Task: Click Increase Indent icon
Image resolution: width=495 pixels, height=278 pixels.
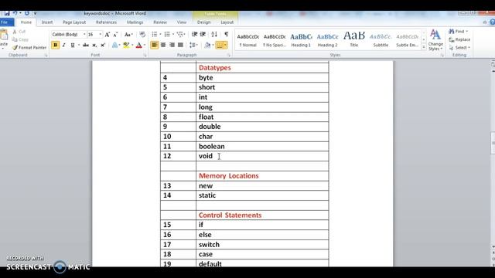Action: pos(203,34)
